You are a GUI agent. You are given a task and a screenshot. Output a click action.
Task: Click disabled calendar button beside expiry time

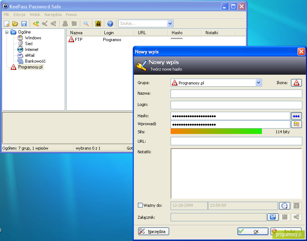click(296, 206)
